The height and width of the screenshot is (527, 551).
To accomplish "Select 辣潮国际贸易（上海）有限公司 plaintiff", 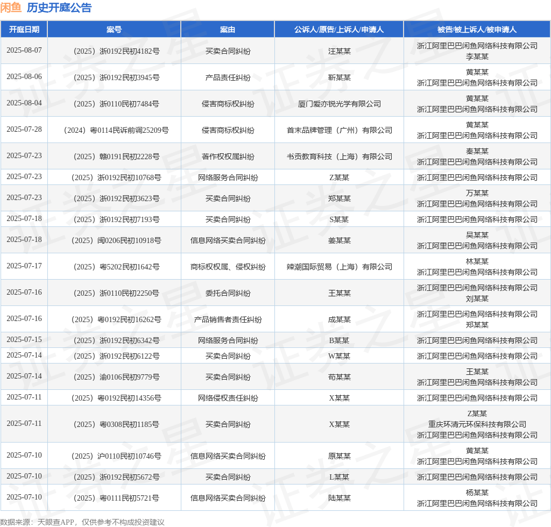I will [x=339, y=267].
